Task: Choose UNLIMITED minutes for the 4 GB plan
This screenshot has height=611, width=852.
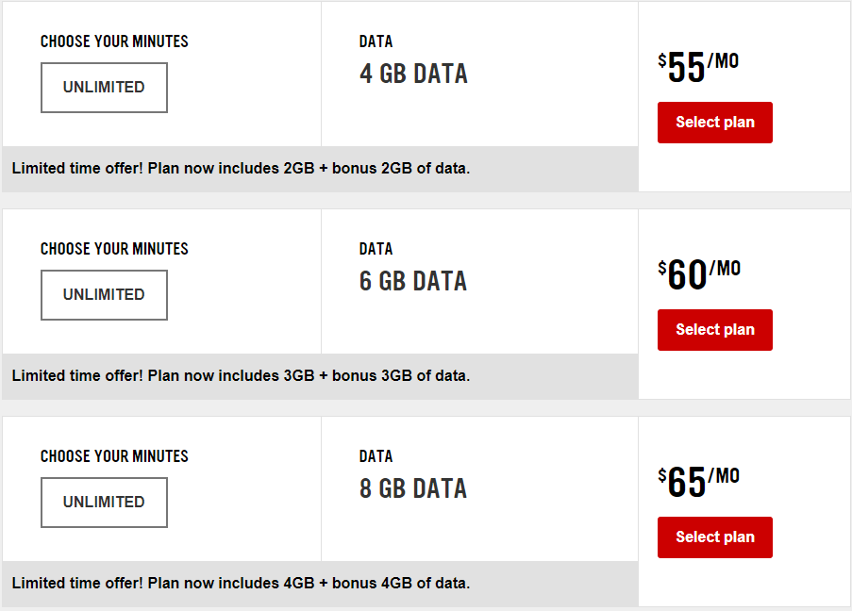Action: 104,88
